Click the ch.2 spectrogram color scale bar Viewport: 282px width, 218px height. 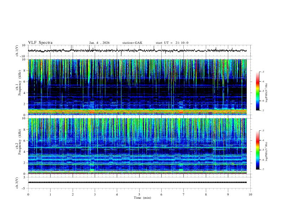[x=257, y=150]
